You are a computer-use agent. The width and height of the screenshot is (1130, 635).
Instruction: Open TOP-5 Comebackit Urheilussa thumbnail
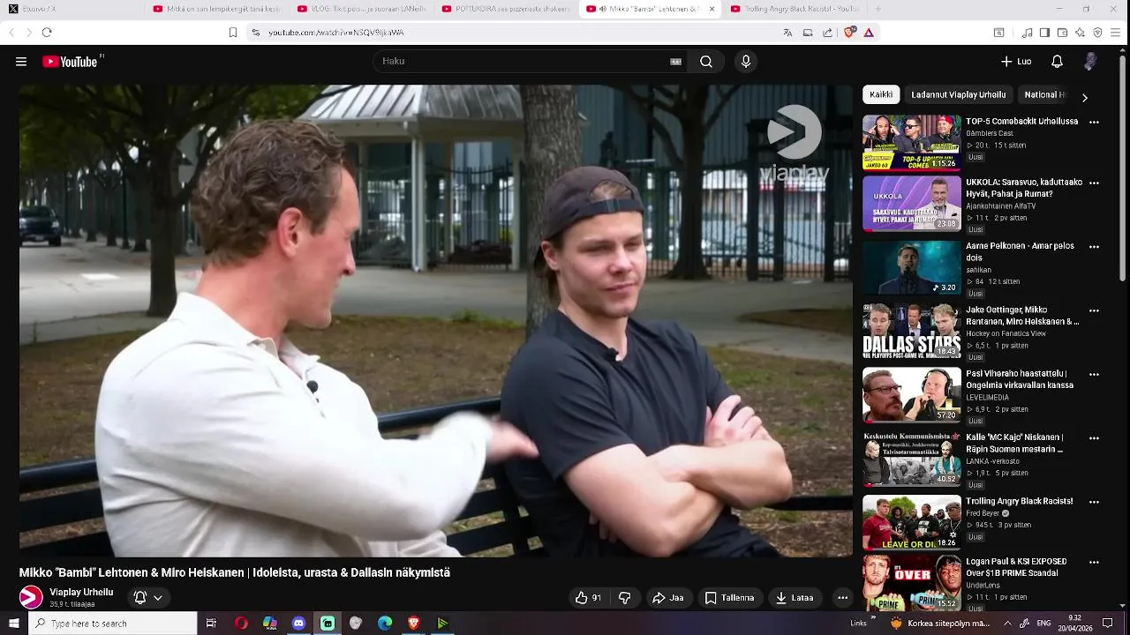coord(912,142)
